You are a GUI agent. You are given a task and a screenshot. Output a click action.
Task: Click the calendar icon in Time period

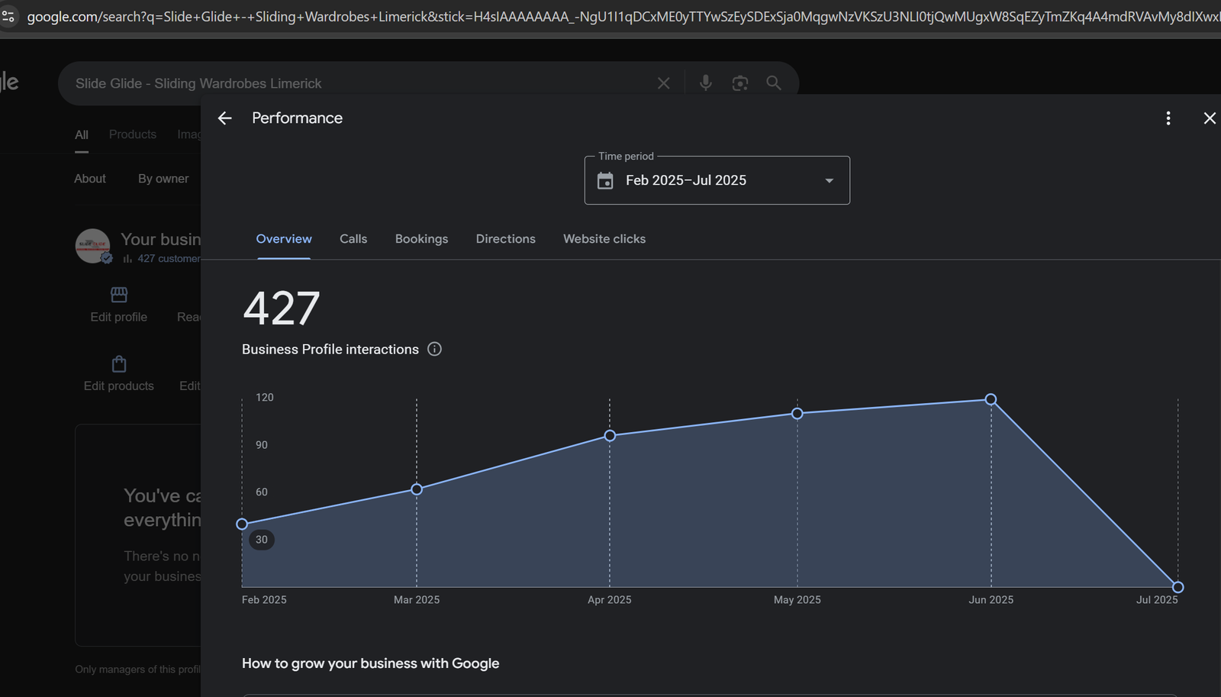[x=605, y=181]
